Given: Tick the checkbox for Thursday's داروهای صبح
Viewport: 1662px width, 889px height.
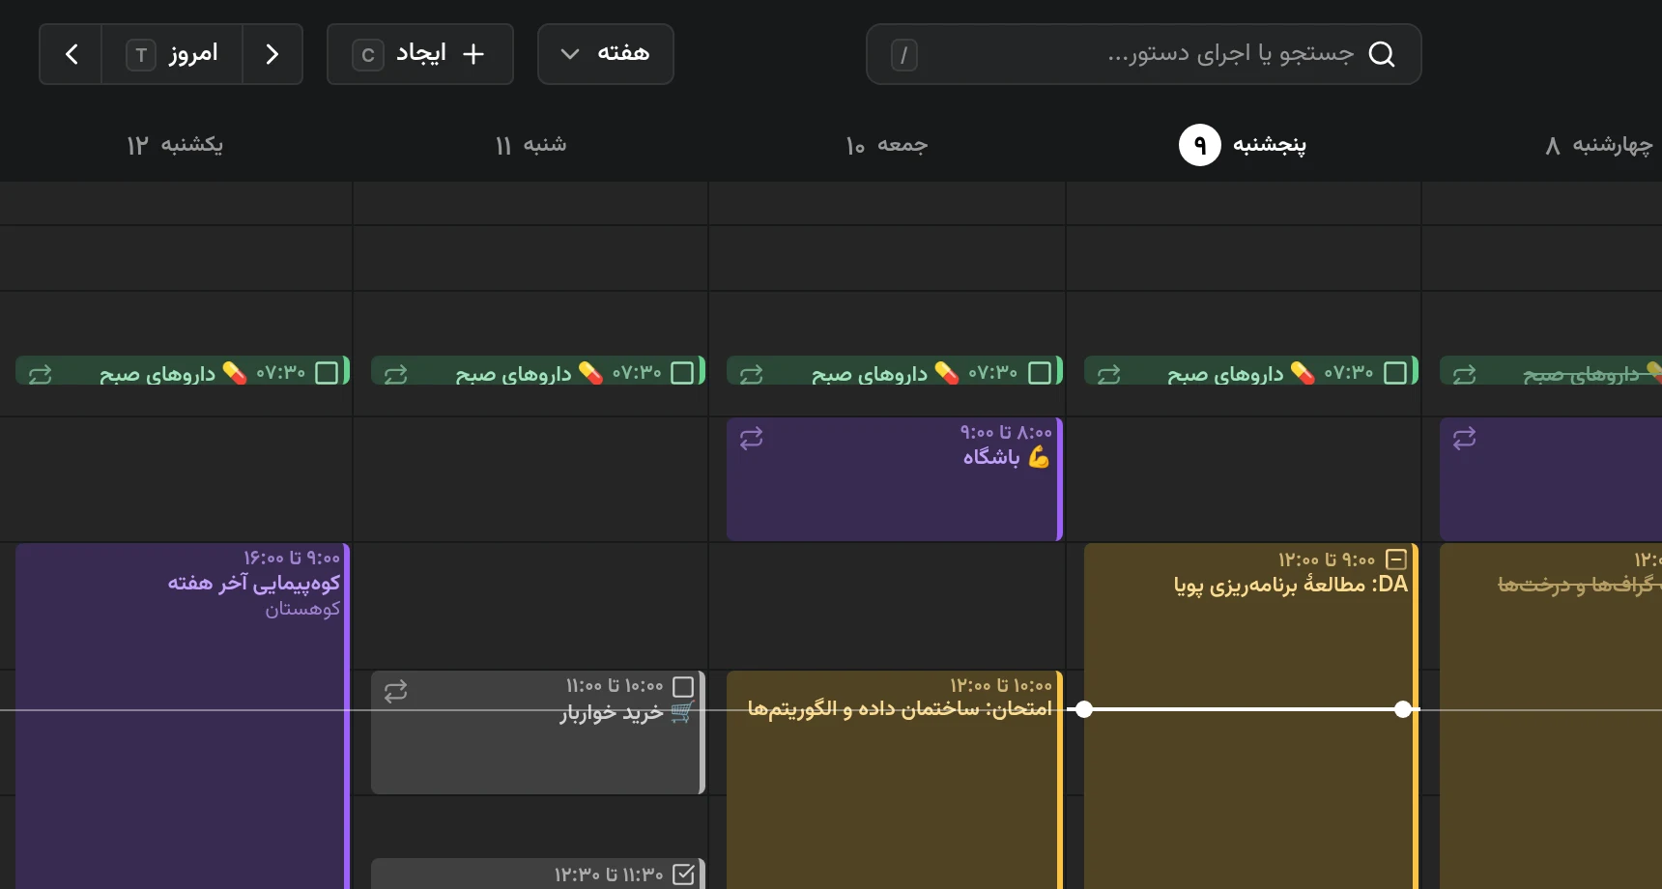Looking at the screenshot, I should point(1395,373).
